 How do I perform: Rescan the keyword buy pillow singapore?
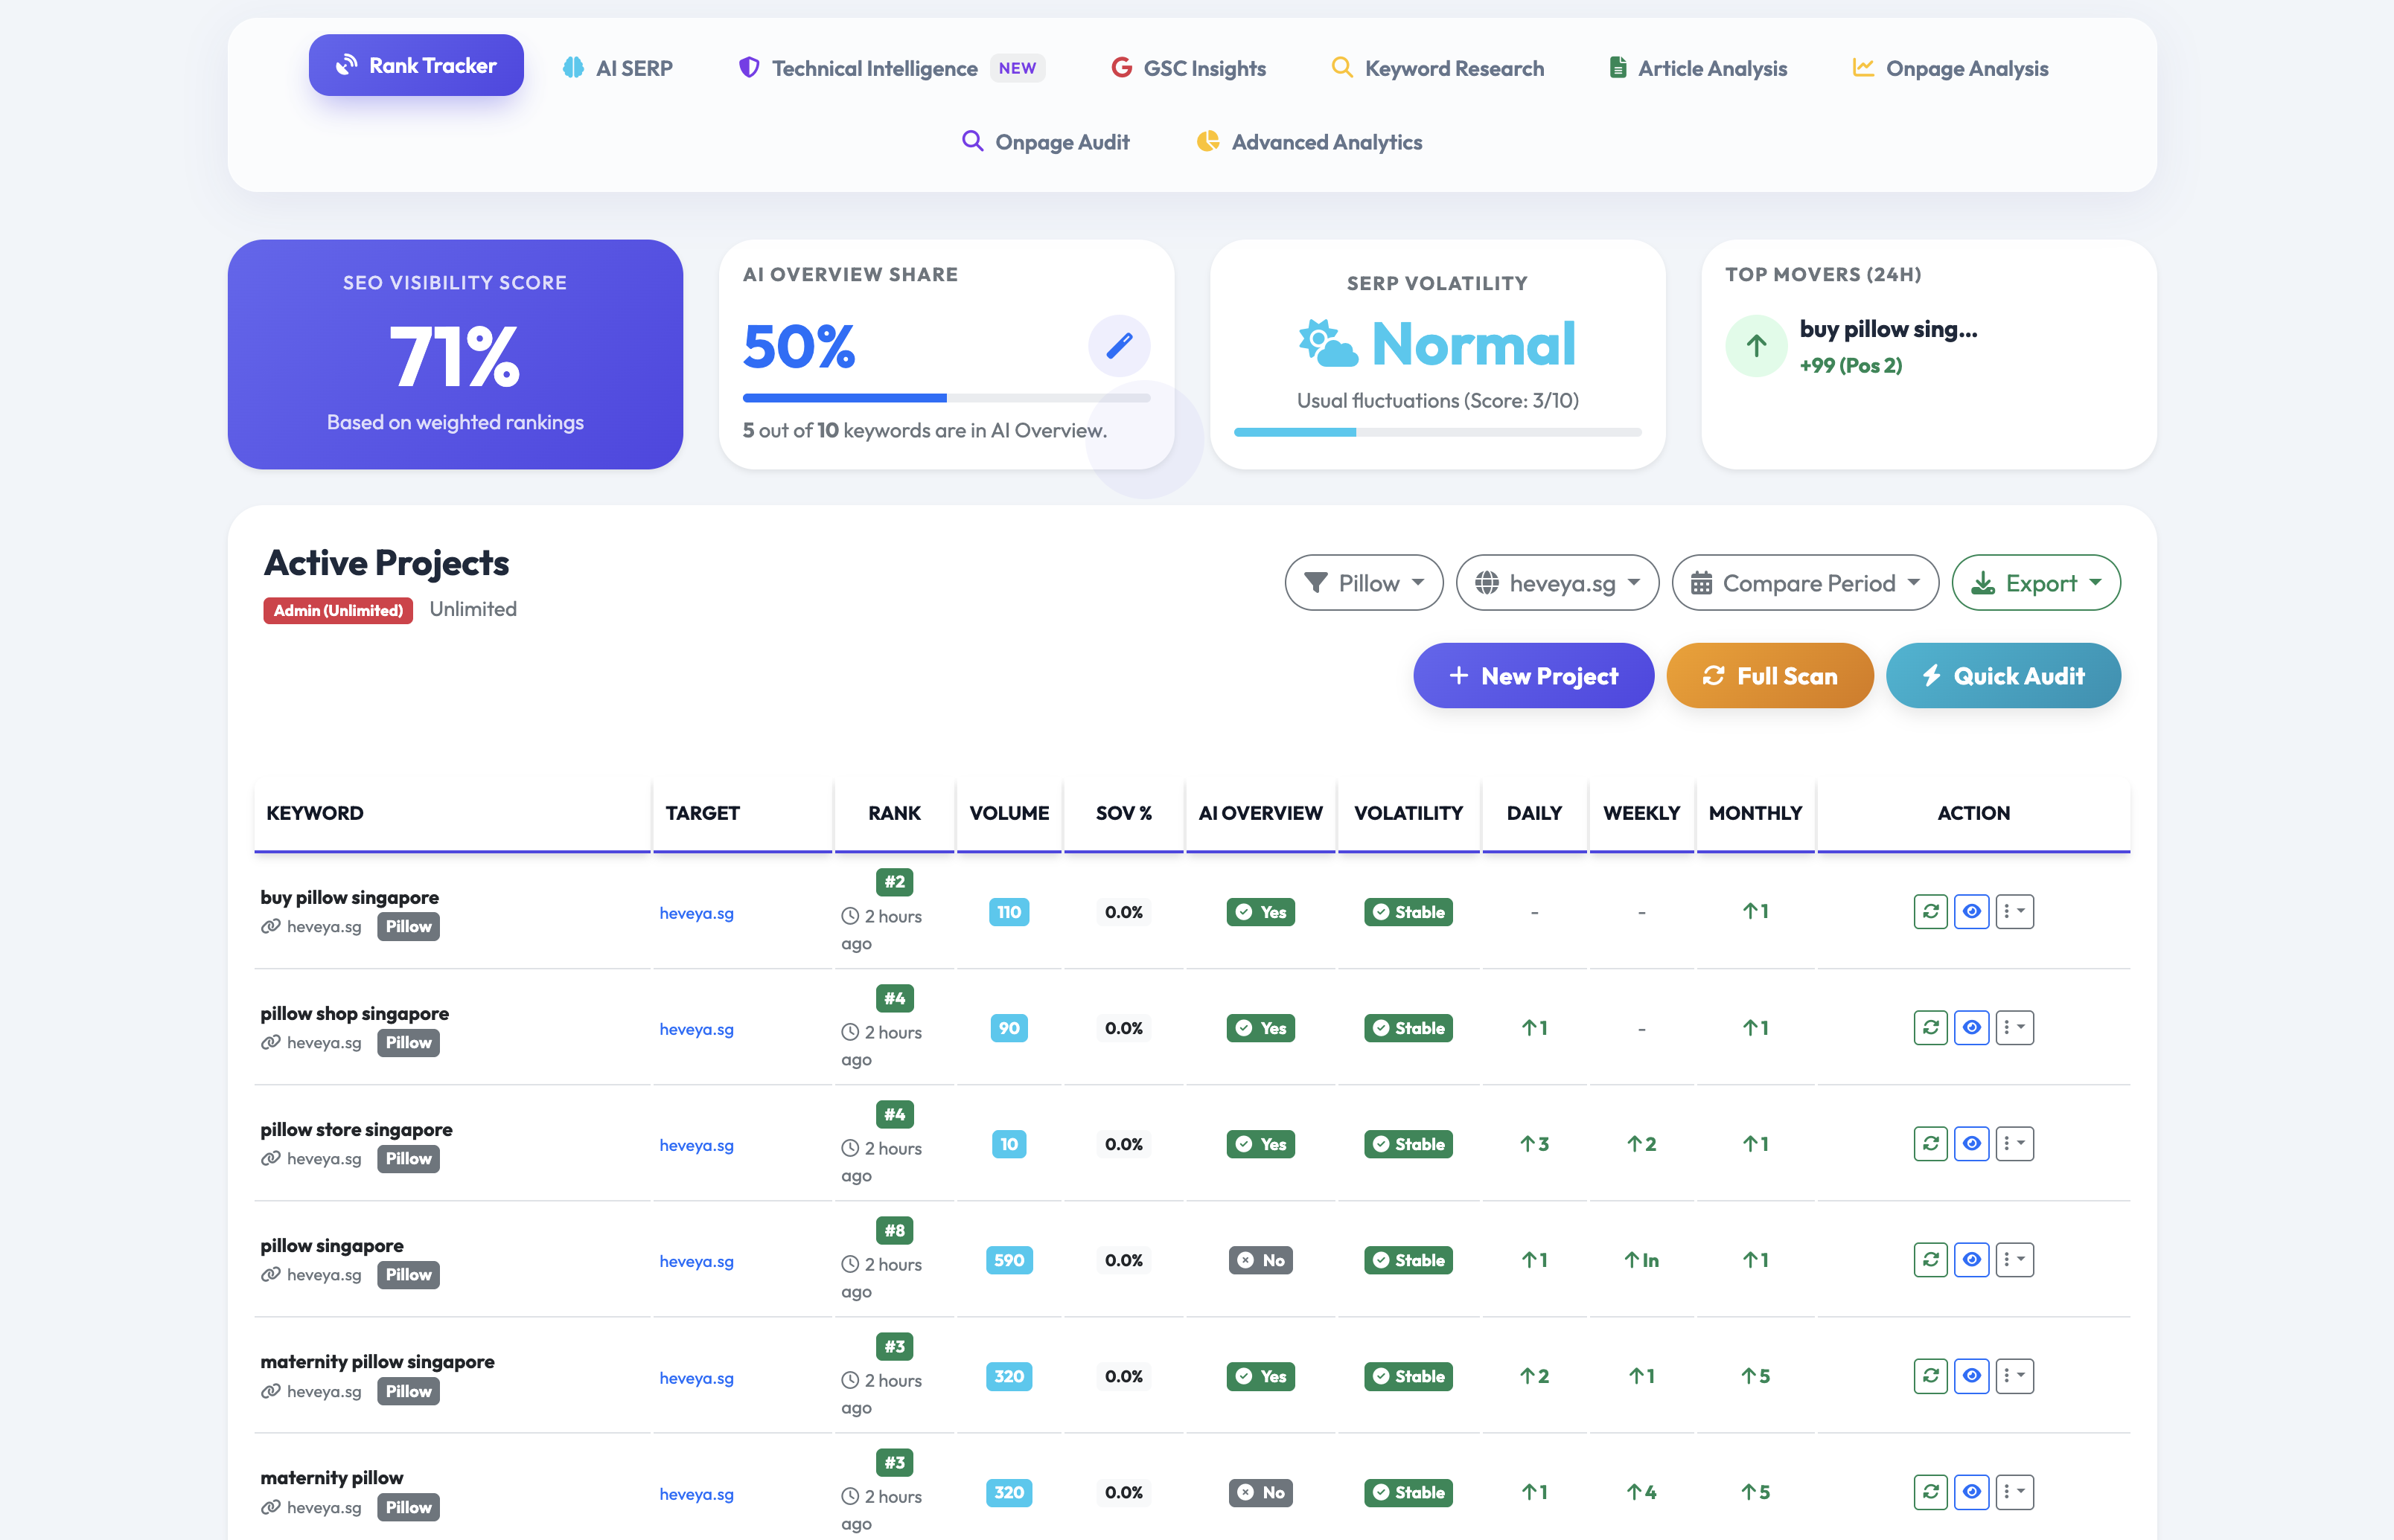pos(1929,911)
